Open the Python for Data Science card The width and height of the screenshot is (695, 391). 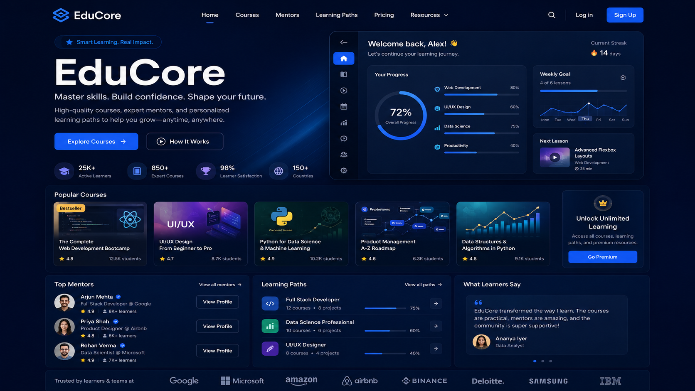[301, 234]
